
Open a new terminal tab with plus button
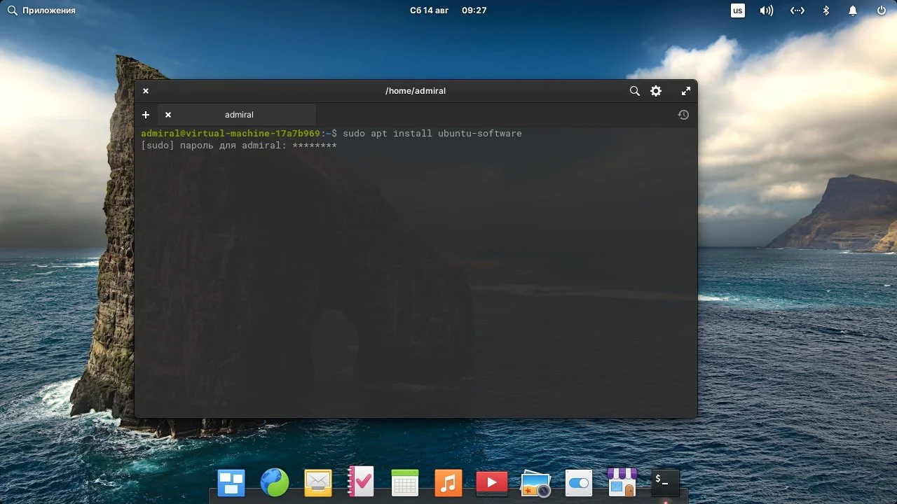(x=146, y=114)
